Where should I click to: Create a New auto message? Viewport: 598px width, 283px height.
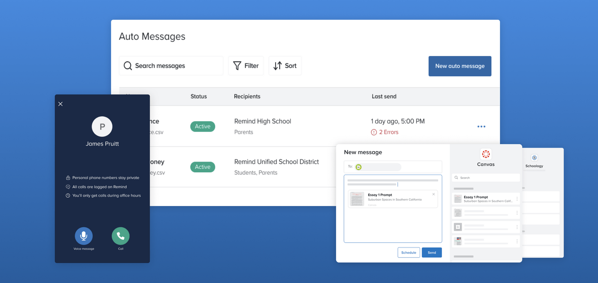pos(460,66)
